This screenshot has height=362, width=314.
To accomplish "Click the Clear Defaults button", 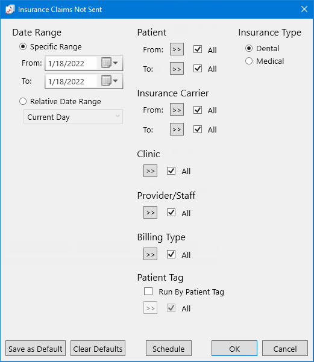I will click(x=98, y=348).
